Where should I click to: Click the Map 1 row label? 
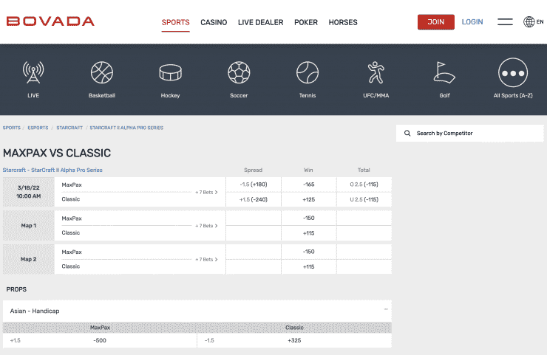[29, 226]
